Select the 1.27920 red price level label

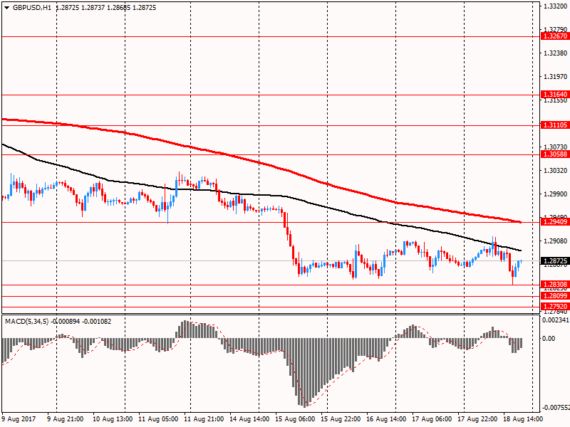pos(555,307)
